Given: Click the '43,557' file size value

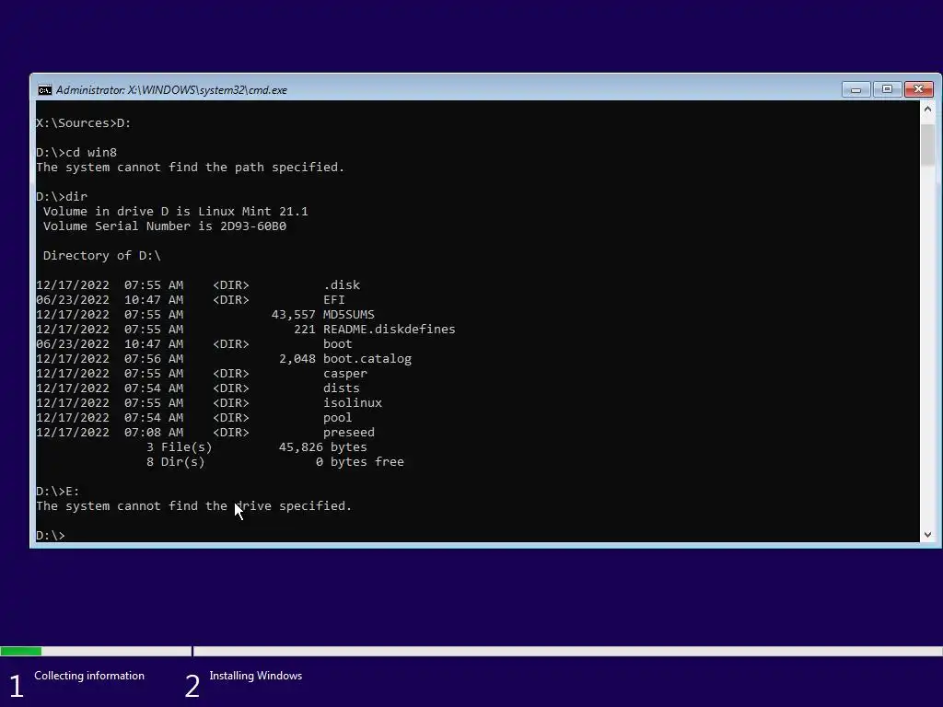Looking at the screenshot, I should tap(294, 315).
